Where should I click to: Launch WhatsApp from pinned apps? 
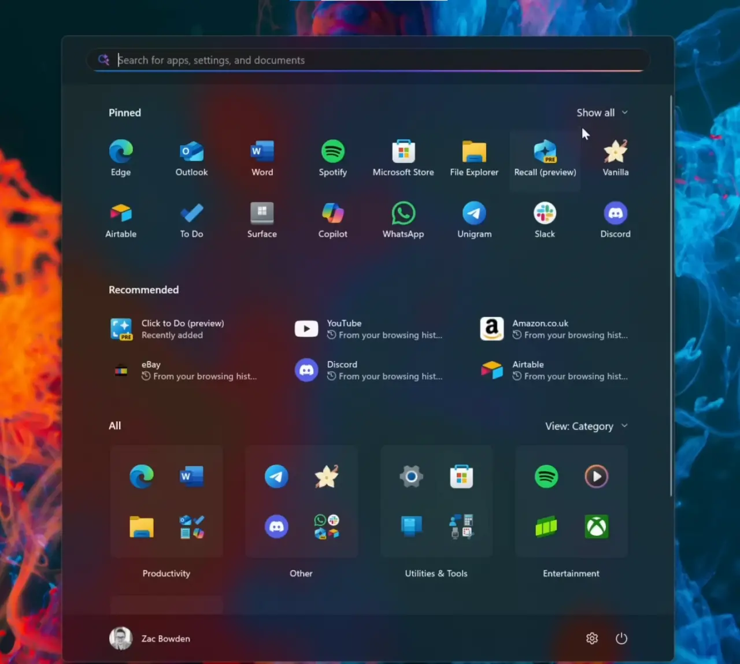tap(403, 220)
